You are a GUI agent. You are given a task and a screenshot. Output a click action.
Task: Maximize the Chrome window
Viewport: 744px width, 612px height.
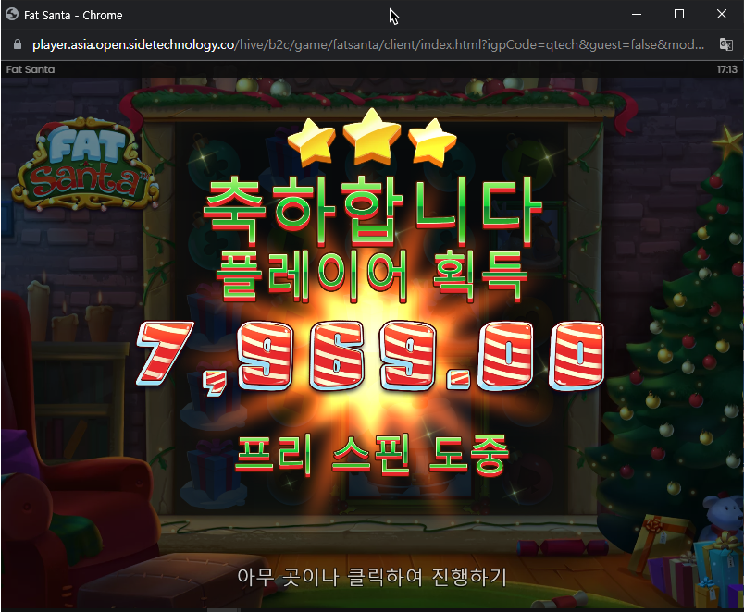(x=679, y=15)
